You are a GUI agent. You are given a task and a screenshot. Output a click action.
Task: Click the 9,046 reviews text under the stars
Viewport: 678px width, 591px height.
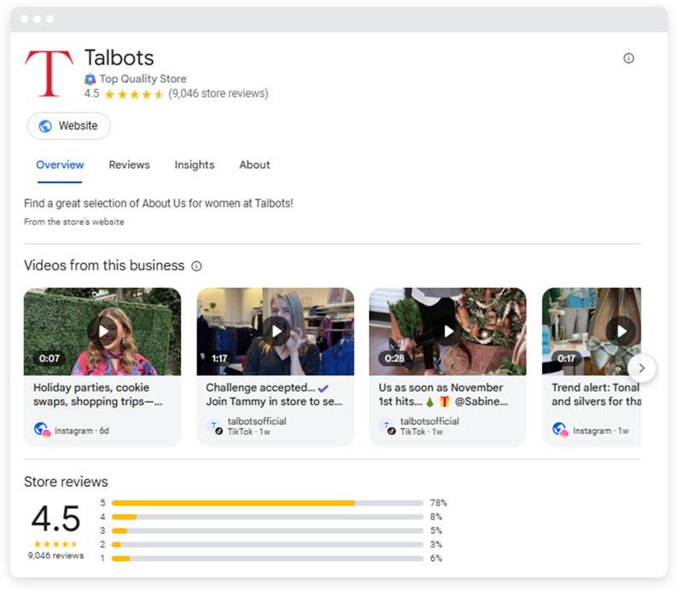[x=56, y=555]
